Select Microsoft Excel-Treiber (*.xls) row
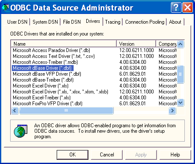This screenshot has width=195, height=164. pos(41,98)
